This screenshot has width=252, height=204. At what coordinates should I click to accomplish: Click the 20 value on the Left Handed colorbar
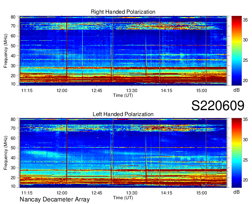coord(245,180)
